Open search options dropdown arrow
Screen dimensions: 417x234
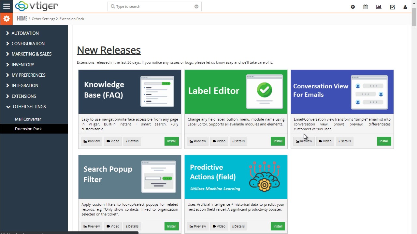pos(196,6)
